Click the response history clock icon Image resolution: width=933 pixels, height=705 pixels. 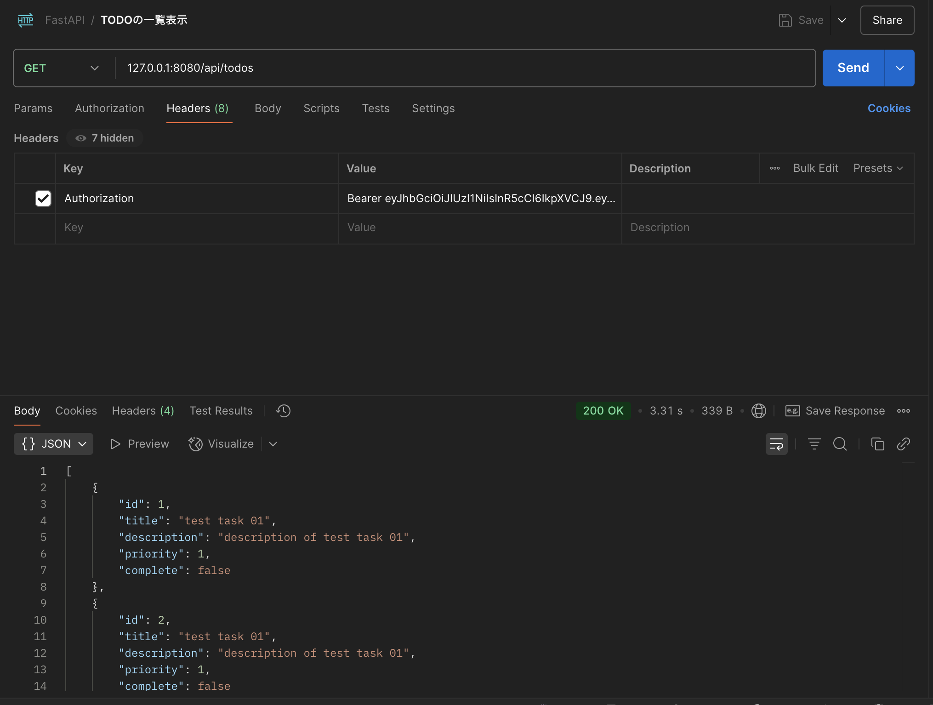(x=283, y=411)
